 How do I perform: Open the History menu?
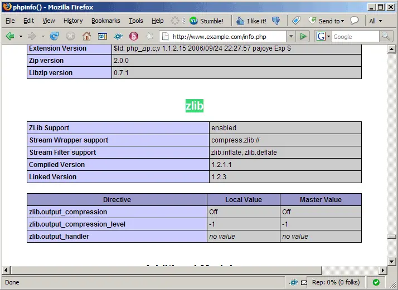coord(73,21)
